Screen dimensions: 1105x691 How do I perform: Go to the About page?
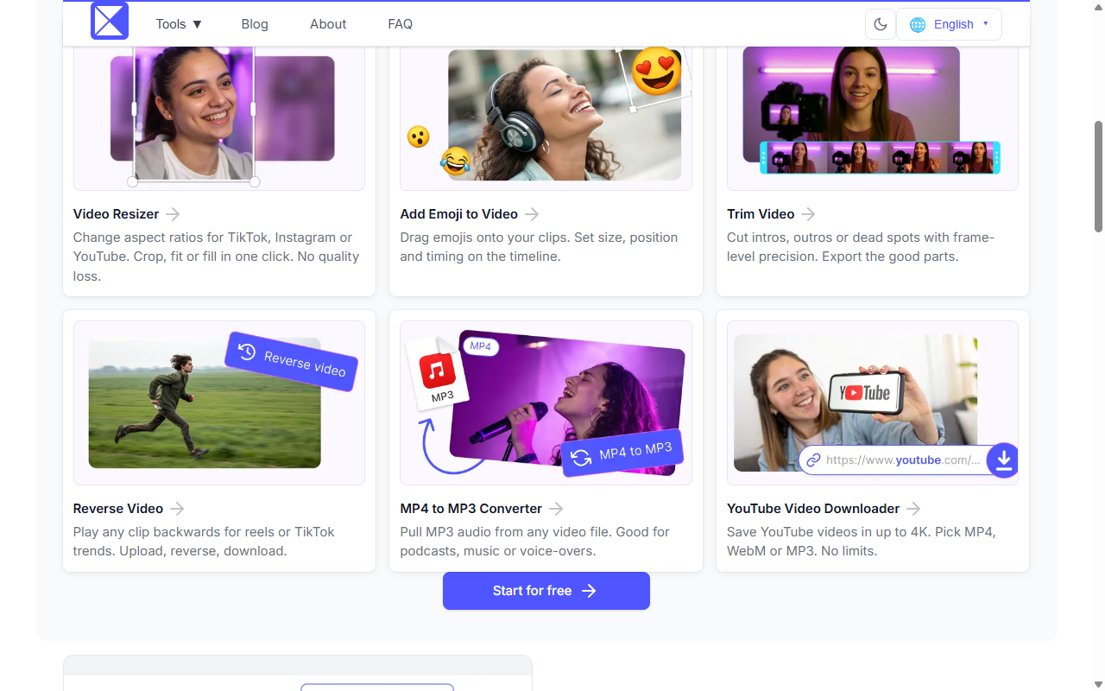tap(328, 24)
